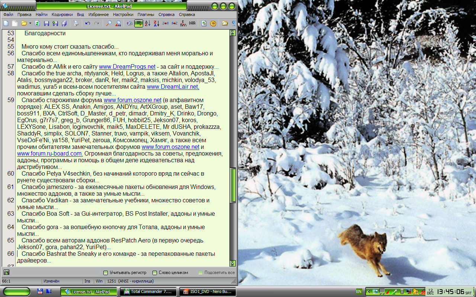Open the EN language switcher
The height and width of the screenshot is (297, 476).
pyautogui.click(x=358, y=292)
